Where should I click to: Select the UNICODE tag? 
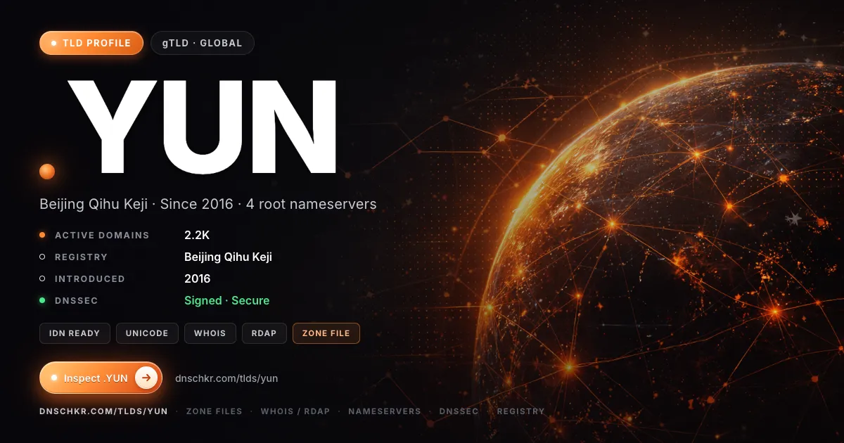pyautogui.click(x=147, y=333)
